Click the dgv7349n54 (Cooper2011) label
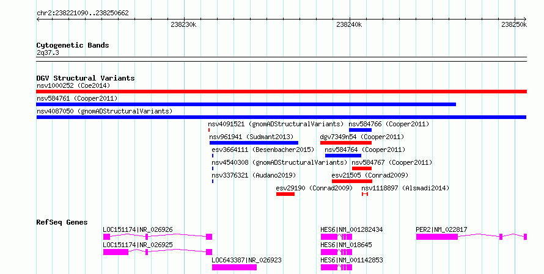This screenshot has height=274, width=544. tap(362, 137)
